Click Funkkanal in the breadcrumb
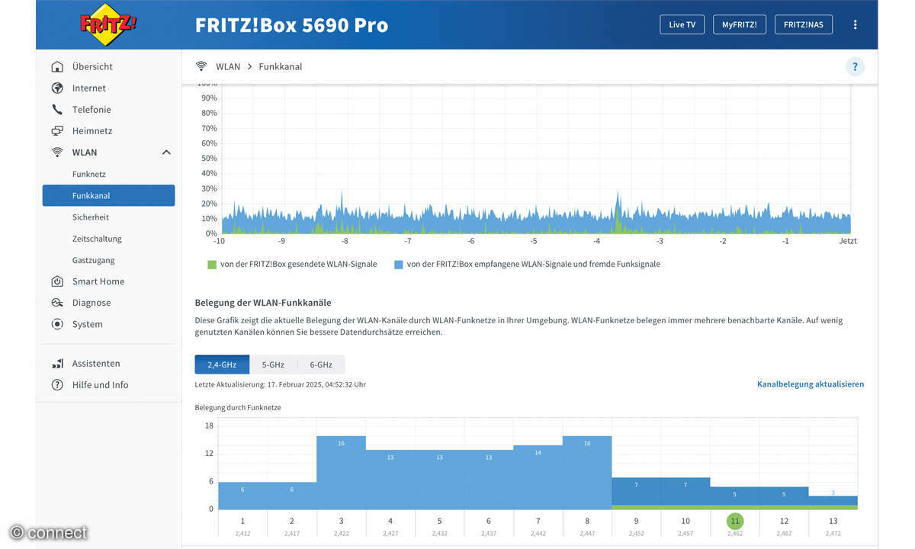The width and height of the screenshot is (915, 549). [x=281, y=66]
